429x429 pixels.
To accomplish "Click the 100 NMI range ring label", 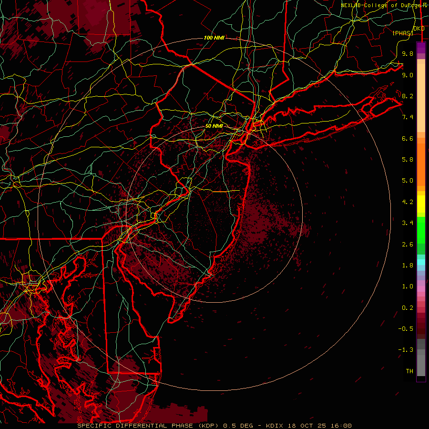I will [214, 38].
